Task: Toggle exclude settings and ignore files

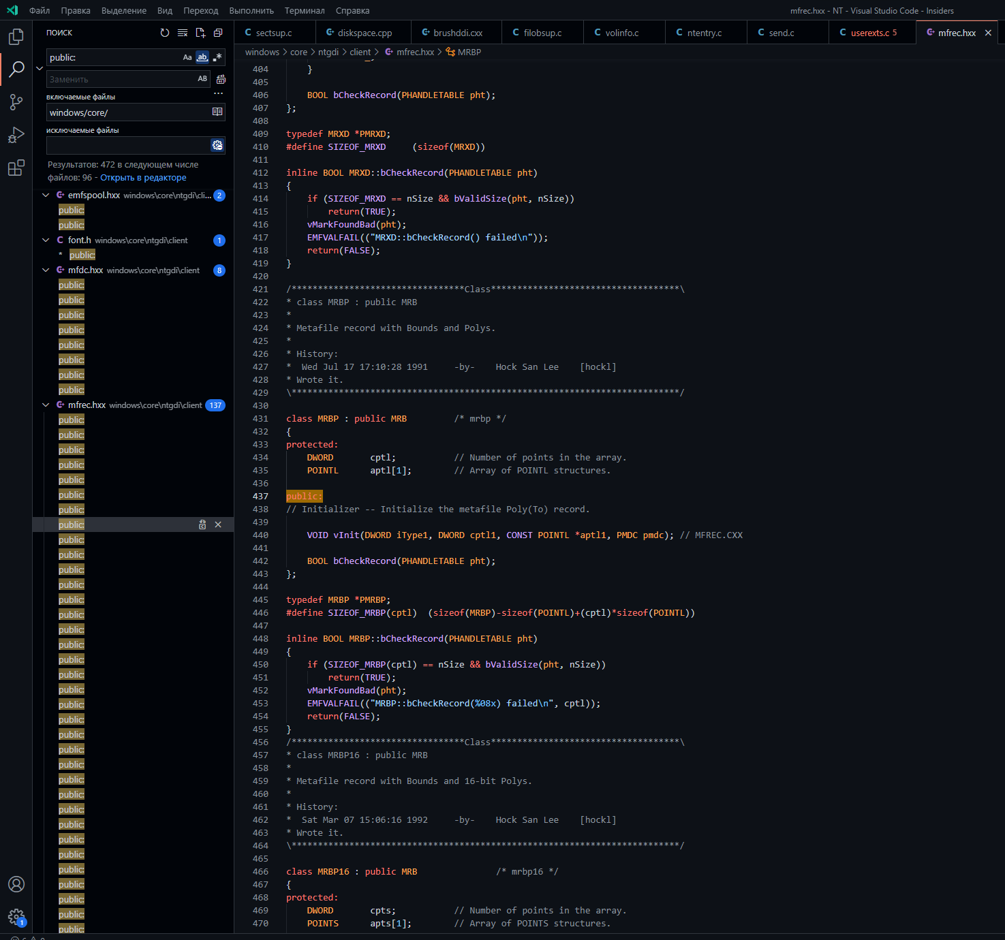Action: tap(217, 145)
